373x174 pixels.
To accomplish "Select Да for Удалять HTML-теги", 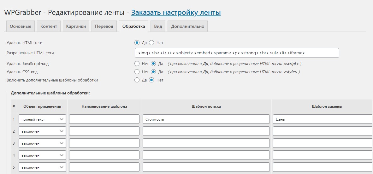I will coord(137,43).
